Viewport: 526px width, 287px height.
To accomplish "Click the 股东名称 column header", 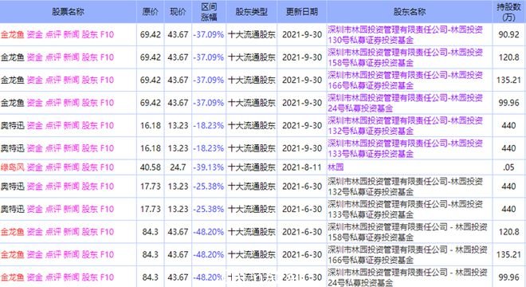I will click(410, 12).
